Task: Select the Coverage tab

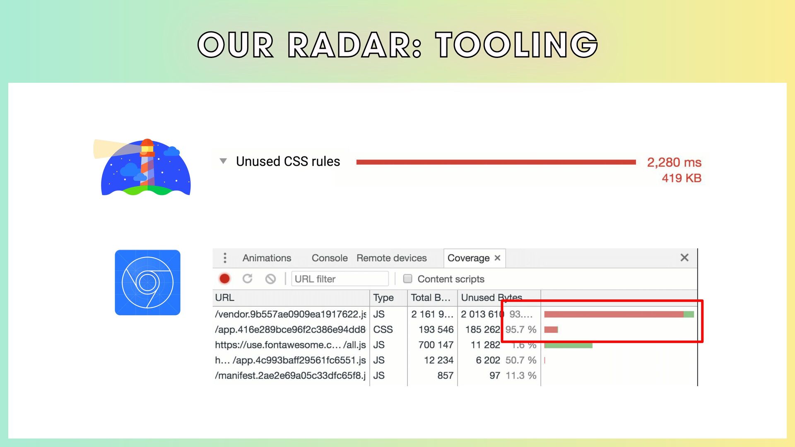Action: 468,258
